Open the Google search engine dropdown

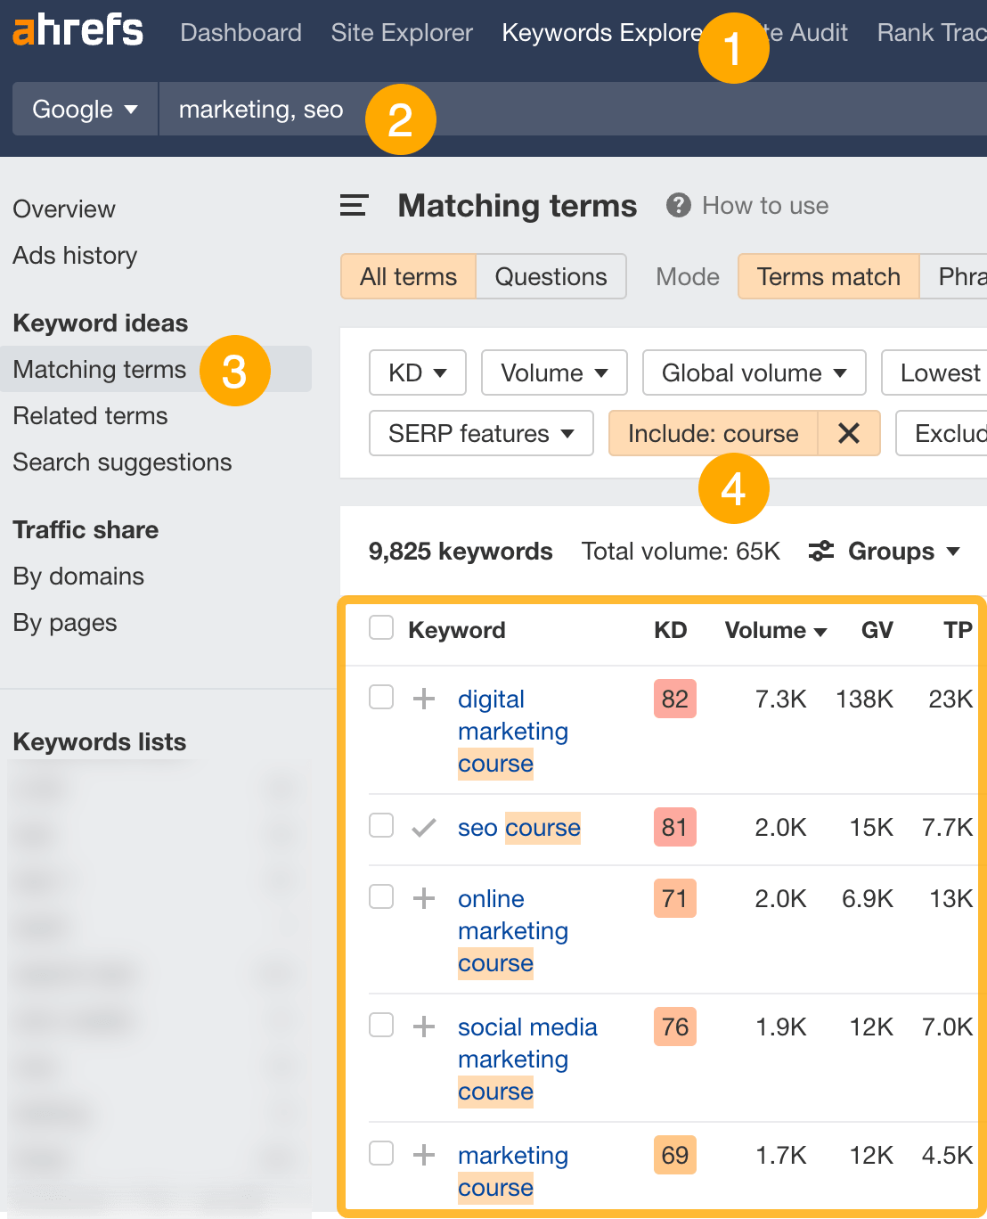point(84,109)
